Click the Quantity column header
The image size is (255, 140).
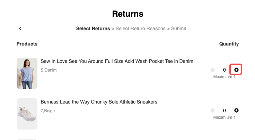point(229,44)
